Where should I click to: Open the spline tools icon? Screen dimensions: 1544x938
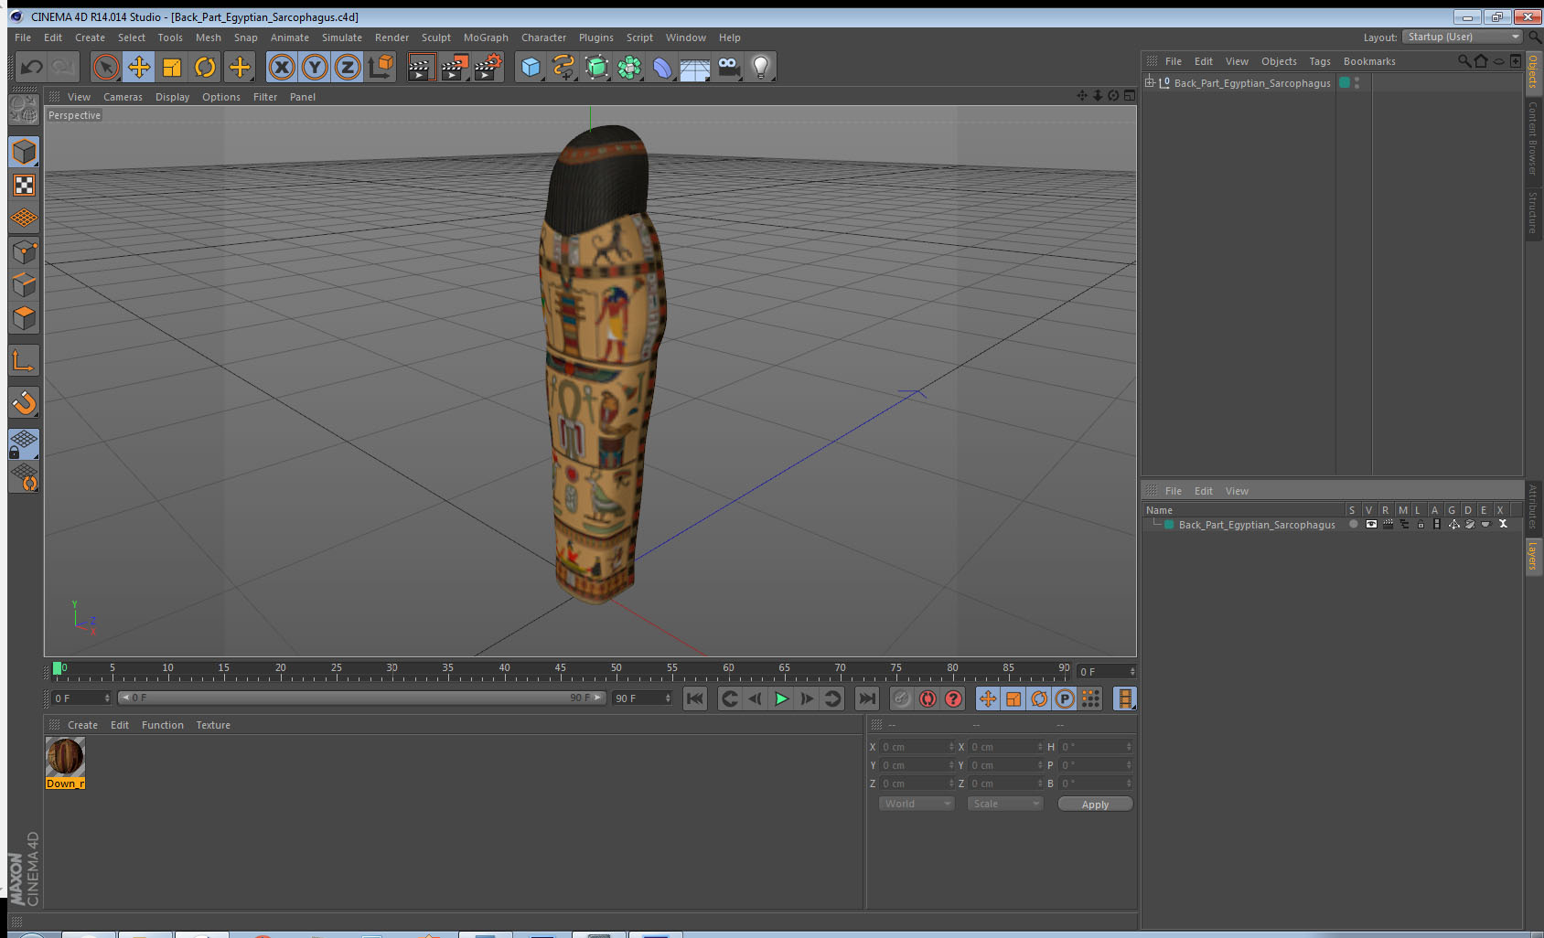(x=563, y=67)
